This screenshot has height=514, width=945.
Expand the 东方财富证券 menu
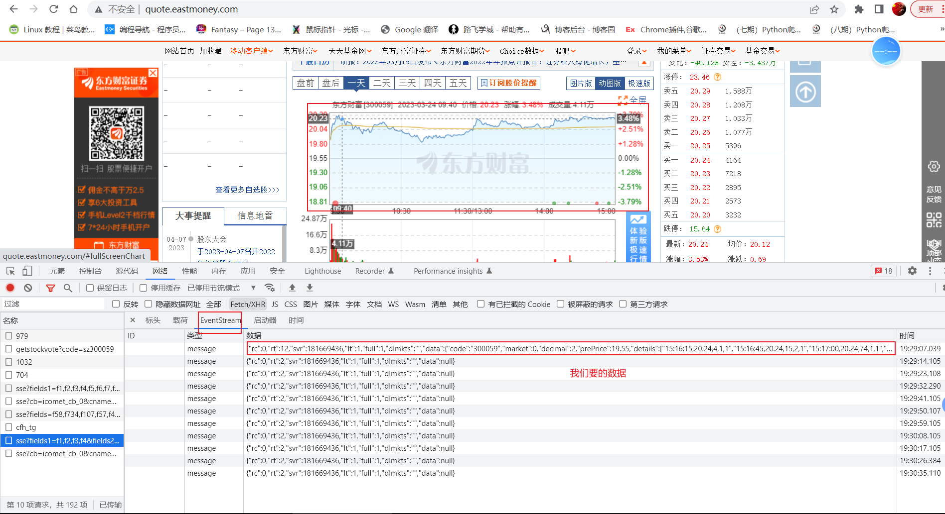(x=406, y=51)
